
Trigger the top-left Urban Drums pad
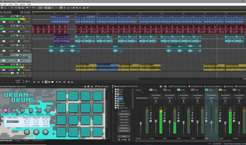pos(61,96)
